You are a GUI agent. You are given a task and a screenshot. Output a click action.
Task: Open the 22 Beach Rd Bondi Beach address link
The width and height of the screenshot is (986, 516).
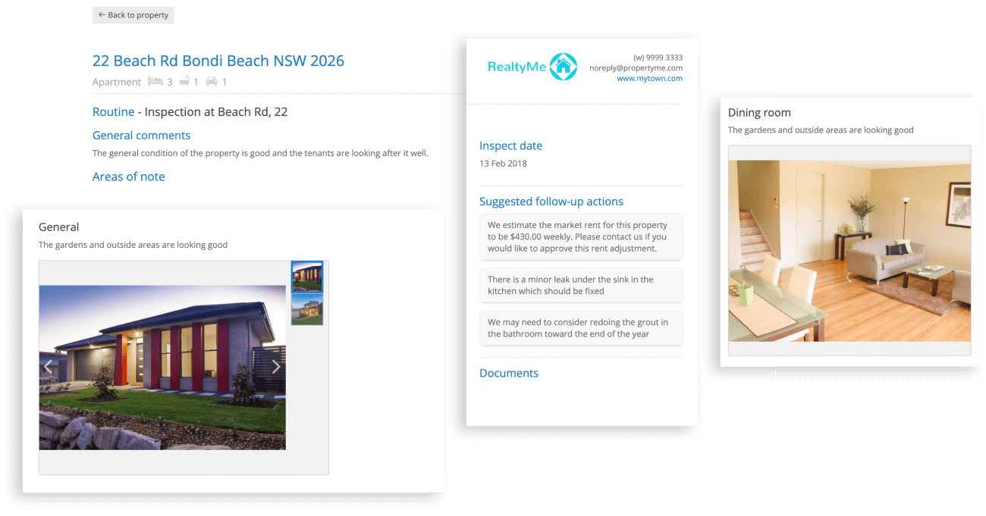[218, 61]
